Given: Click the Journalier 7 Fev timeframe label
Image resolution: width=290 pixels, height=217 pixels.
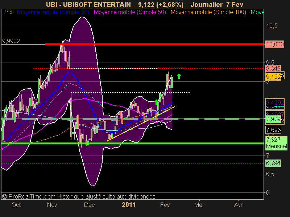Looking at the screenshot, I should pos(217,4).
